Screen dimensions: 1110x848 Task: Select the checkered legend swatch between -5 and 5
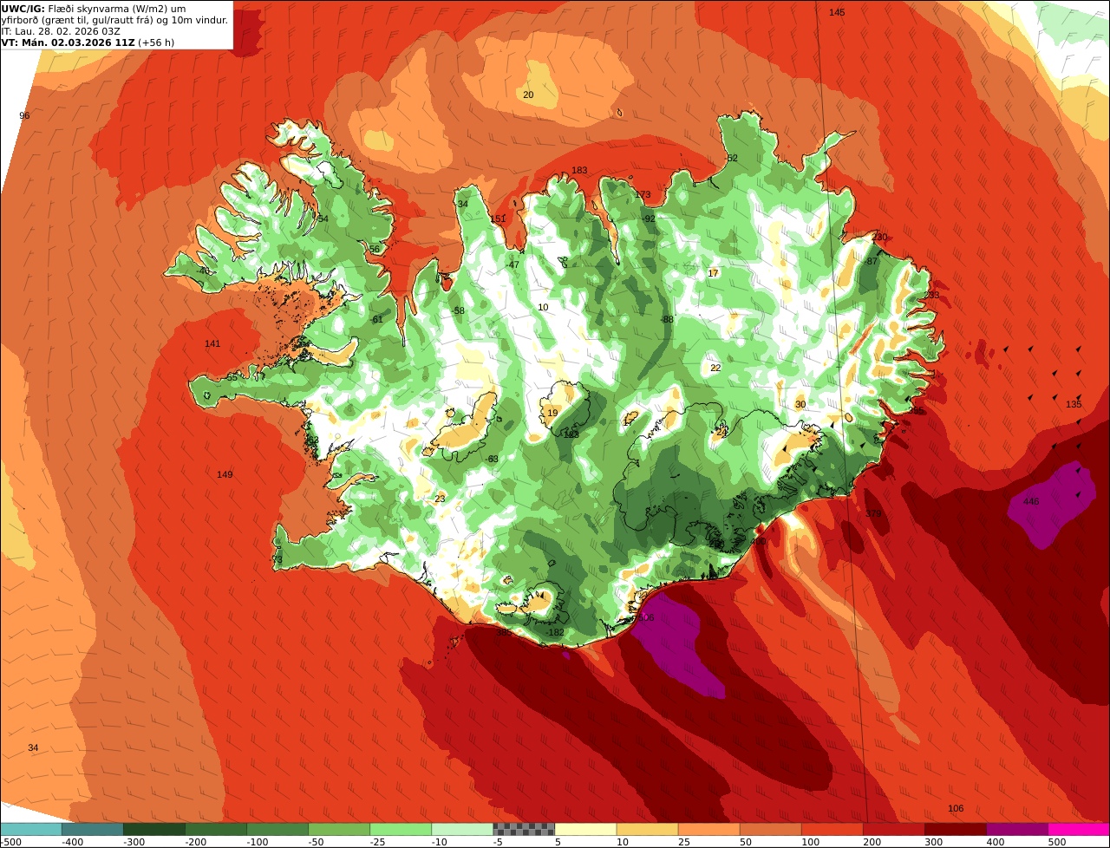tap(524, 830)
